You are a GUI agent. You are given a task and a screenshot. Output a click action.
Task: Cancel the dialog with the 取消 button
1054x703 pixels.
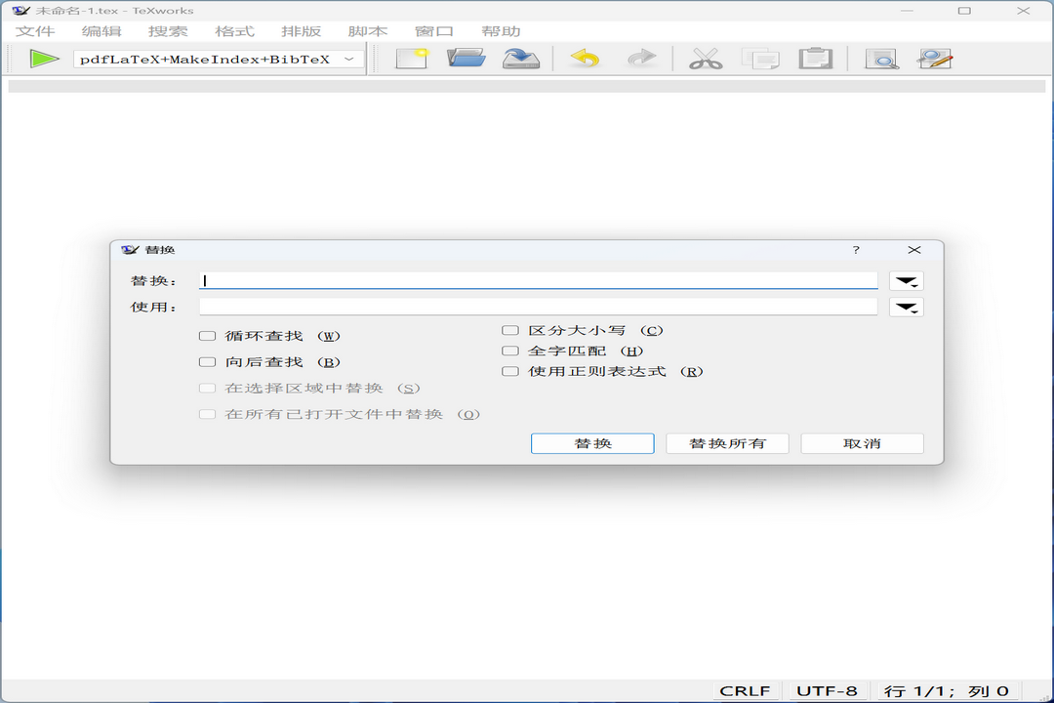(x=861, y=442)
